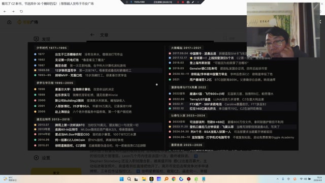Click the 1982 timeline row
This screenshot has width=325, height=183.
97,60
